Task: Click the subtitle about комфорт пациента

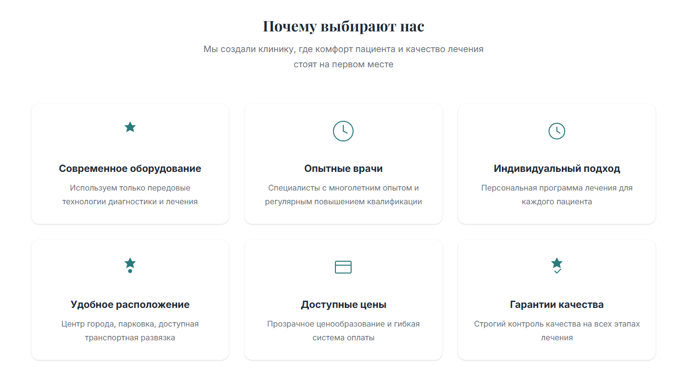Action: click(344, 56)
